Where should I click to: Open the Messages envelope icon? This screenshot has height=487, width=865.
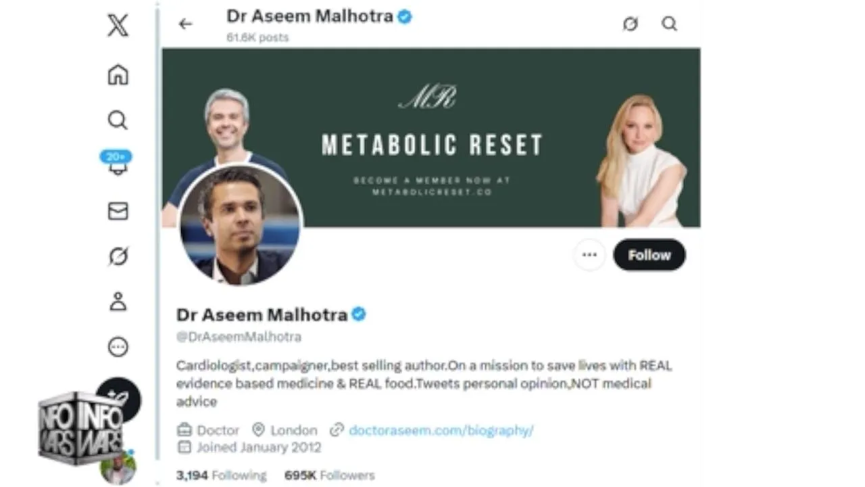tap(118, 211)
